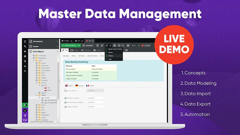Select the Charger tree item

point(45,98)
